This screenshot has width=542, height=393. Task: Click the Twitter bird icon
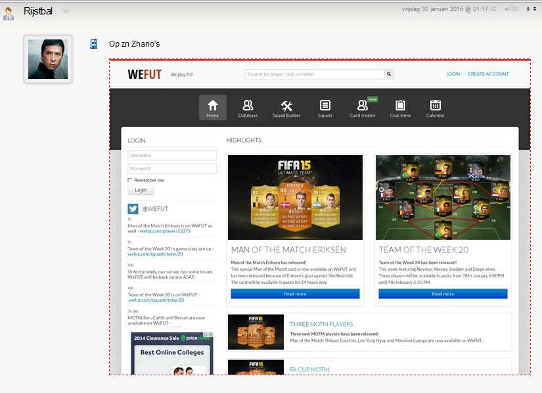(133, 209)
